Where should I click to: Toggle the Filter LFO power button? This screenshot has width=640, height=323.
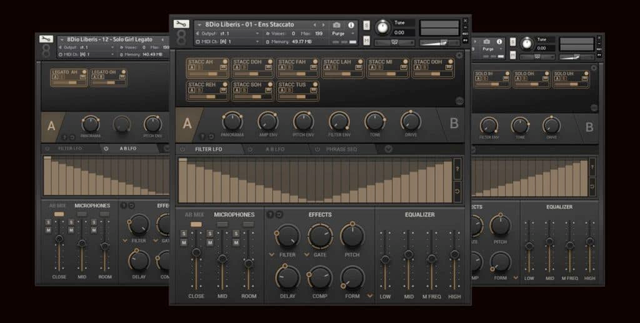[x=182, y=149]
